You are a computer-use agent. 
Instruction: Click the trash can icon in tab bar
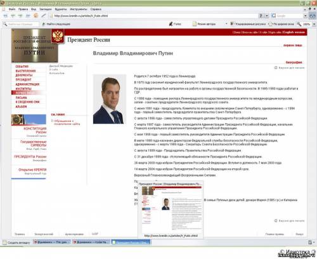pyautogui.click(x=310, y=242)
